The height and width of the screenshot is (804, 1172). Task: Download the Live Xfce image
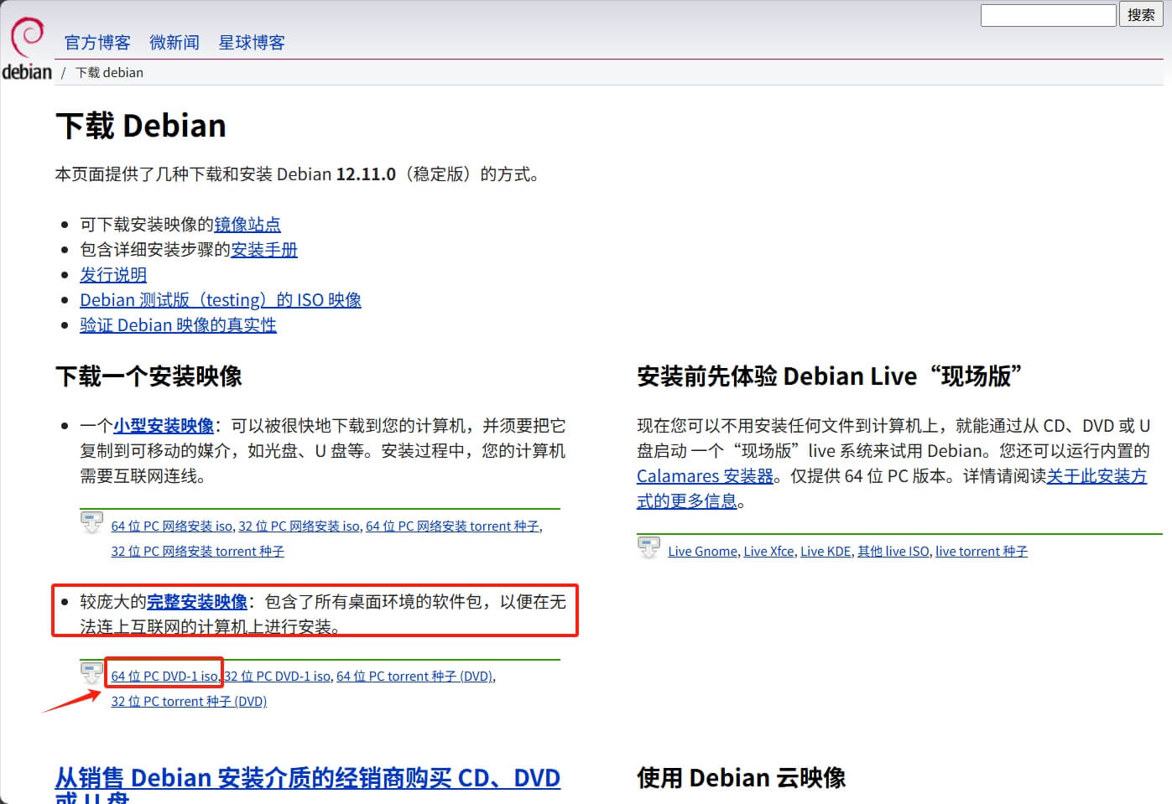pos(768,552)
